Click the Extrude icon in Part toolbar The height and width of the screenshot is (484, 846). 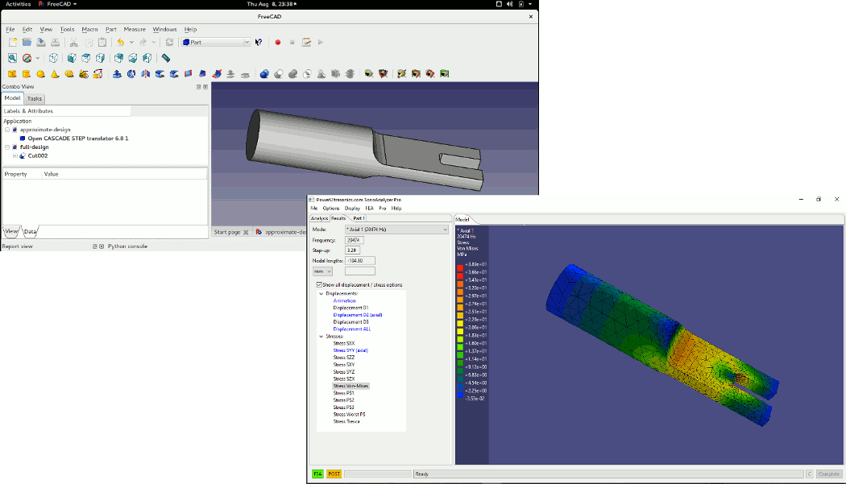tap(117, 74)
